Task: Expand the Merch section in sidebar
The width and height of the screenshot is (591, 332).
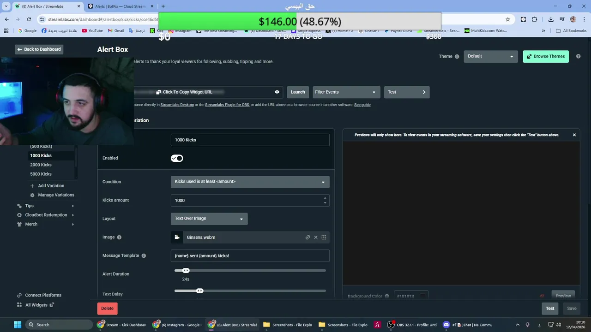Action: coord(73,224)
